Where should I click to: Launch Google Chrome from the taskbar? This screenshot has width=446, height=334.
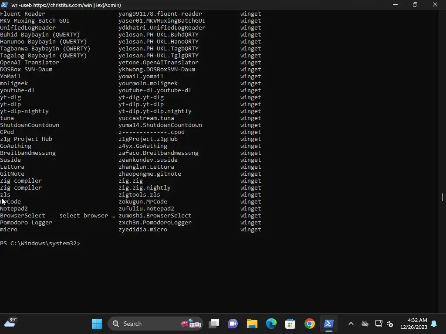pos(310,324)
